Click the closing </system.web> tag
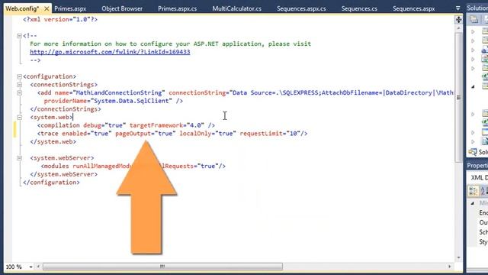Viewport: 488px width, 275px height. click(x=53, y=141)
